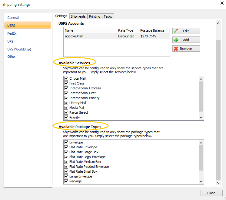Image resolution: width=226 pixels, height=200 pixels.
Task: Select the apptiveBrian account row
Action: (117, 36)
